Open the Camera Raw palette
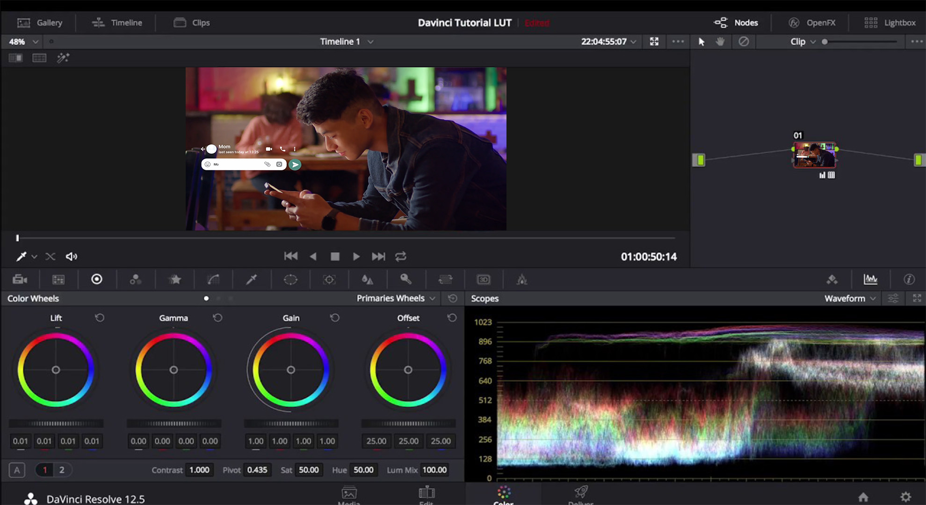The width and height of the screenshot is (926, 505). (20, 280)
